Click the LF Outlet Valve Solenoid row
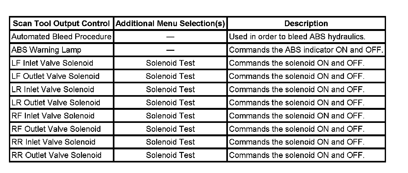The width and height of the screenshot is (408, 173). point(55,76)
